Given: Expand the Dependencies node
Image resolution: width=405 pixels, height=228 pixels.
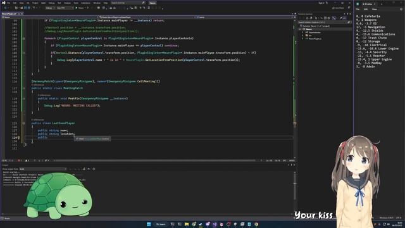Looking at the screenshot, I should coord(302,32).
